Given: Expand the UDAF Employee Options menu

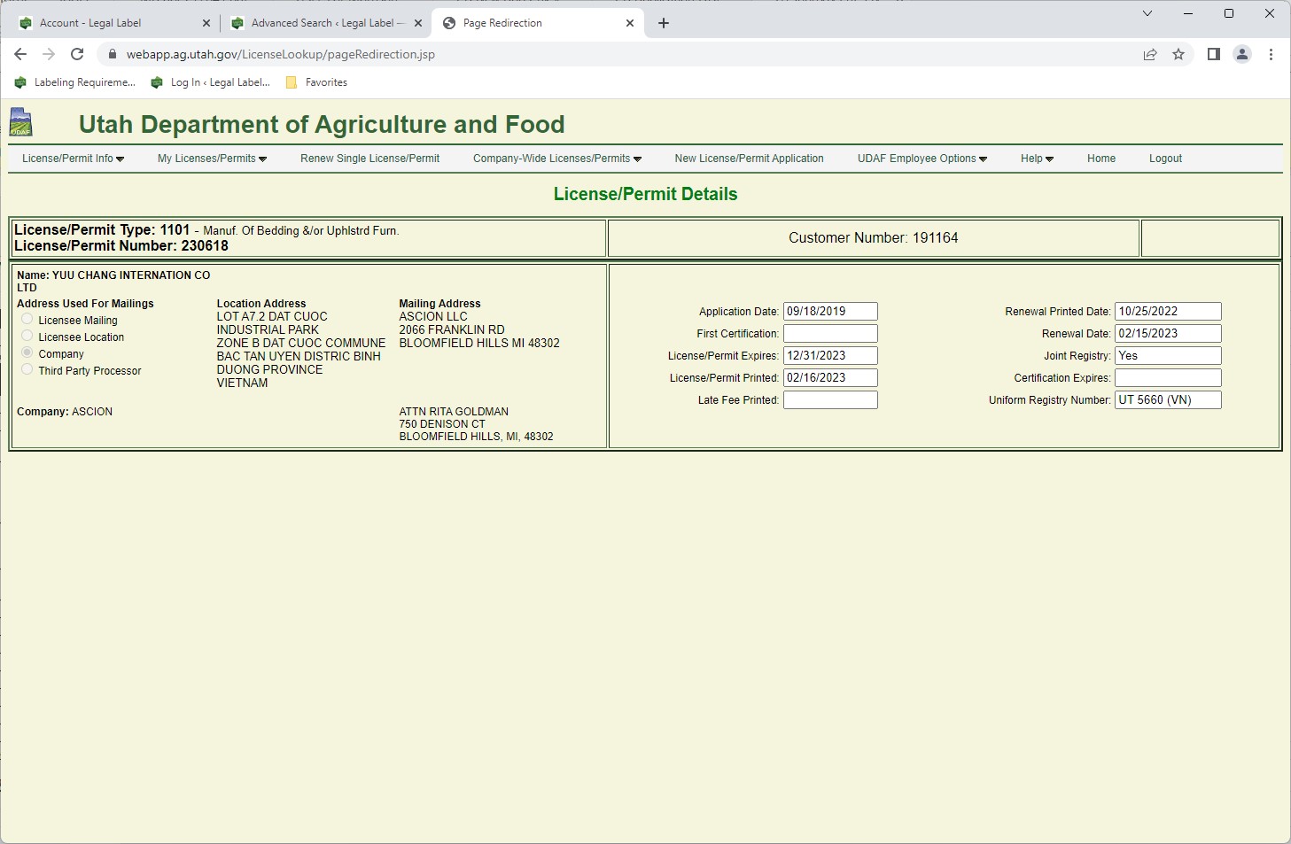Looking at the screenshot, I should click(922, 159).
